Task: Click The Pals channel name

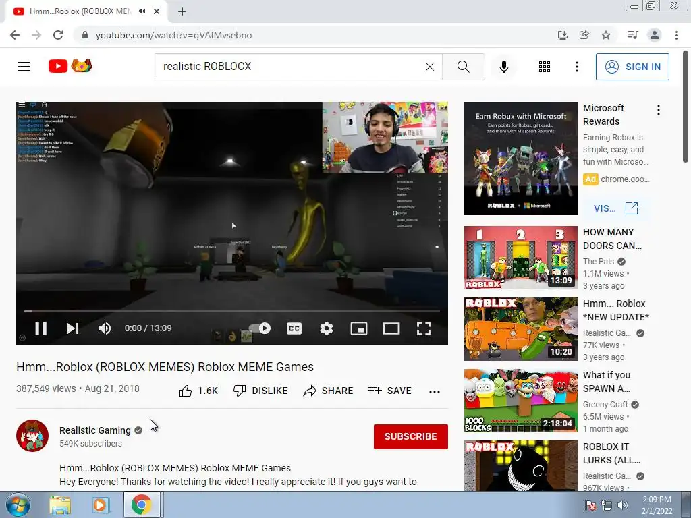Action: coord(598,262)
